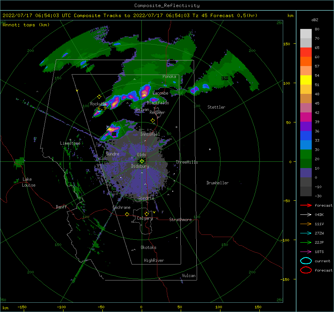Click the radar center marker near Olds
The width and height of the screenshot is (334, 312).
[142, 161]
